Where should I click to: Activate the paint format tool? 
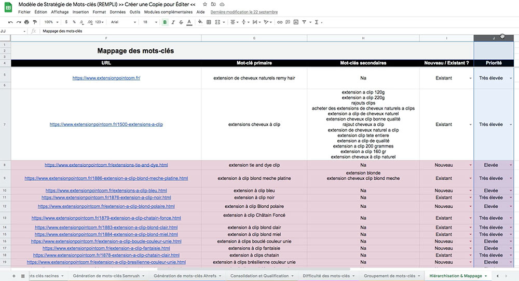35,22
